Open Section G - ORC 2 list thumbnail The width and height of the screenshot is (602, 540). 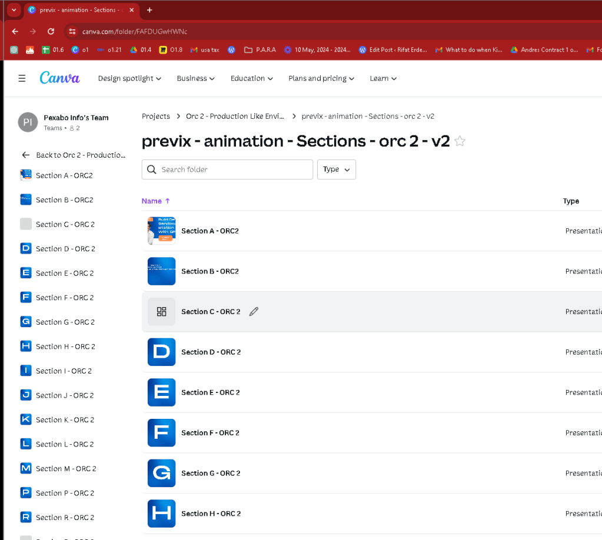click(x=162, y=473)
